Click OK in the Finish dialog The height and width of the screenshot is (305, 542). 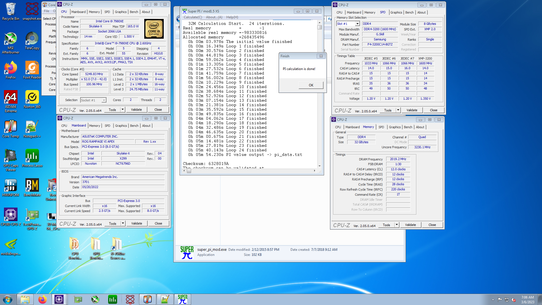[311, 85]
